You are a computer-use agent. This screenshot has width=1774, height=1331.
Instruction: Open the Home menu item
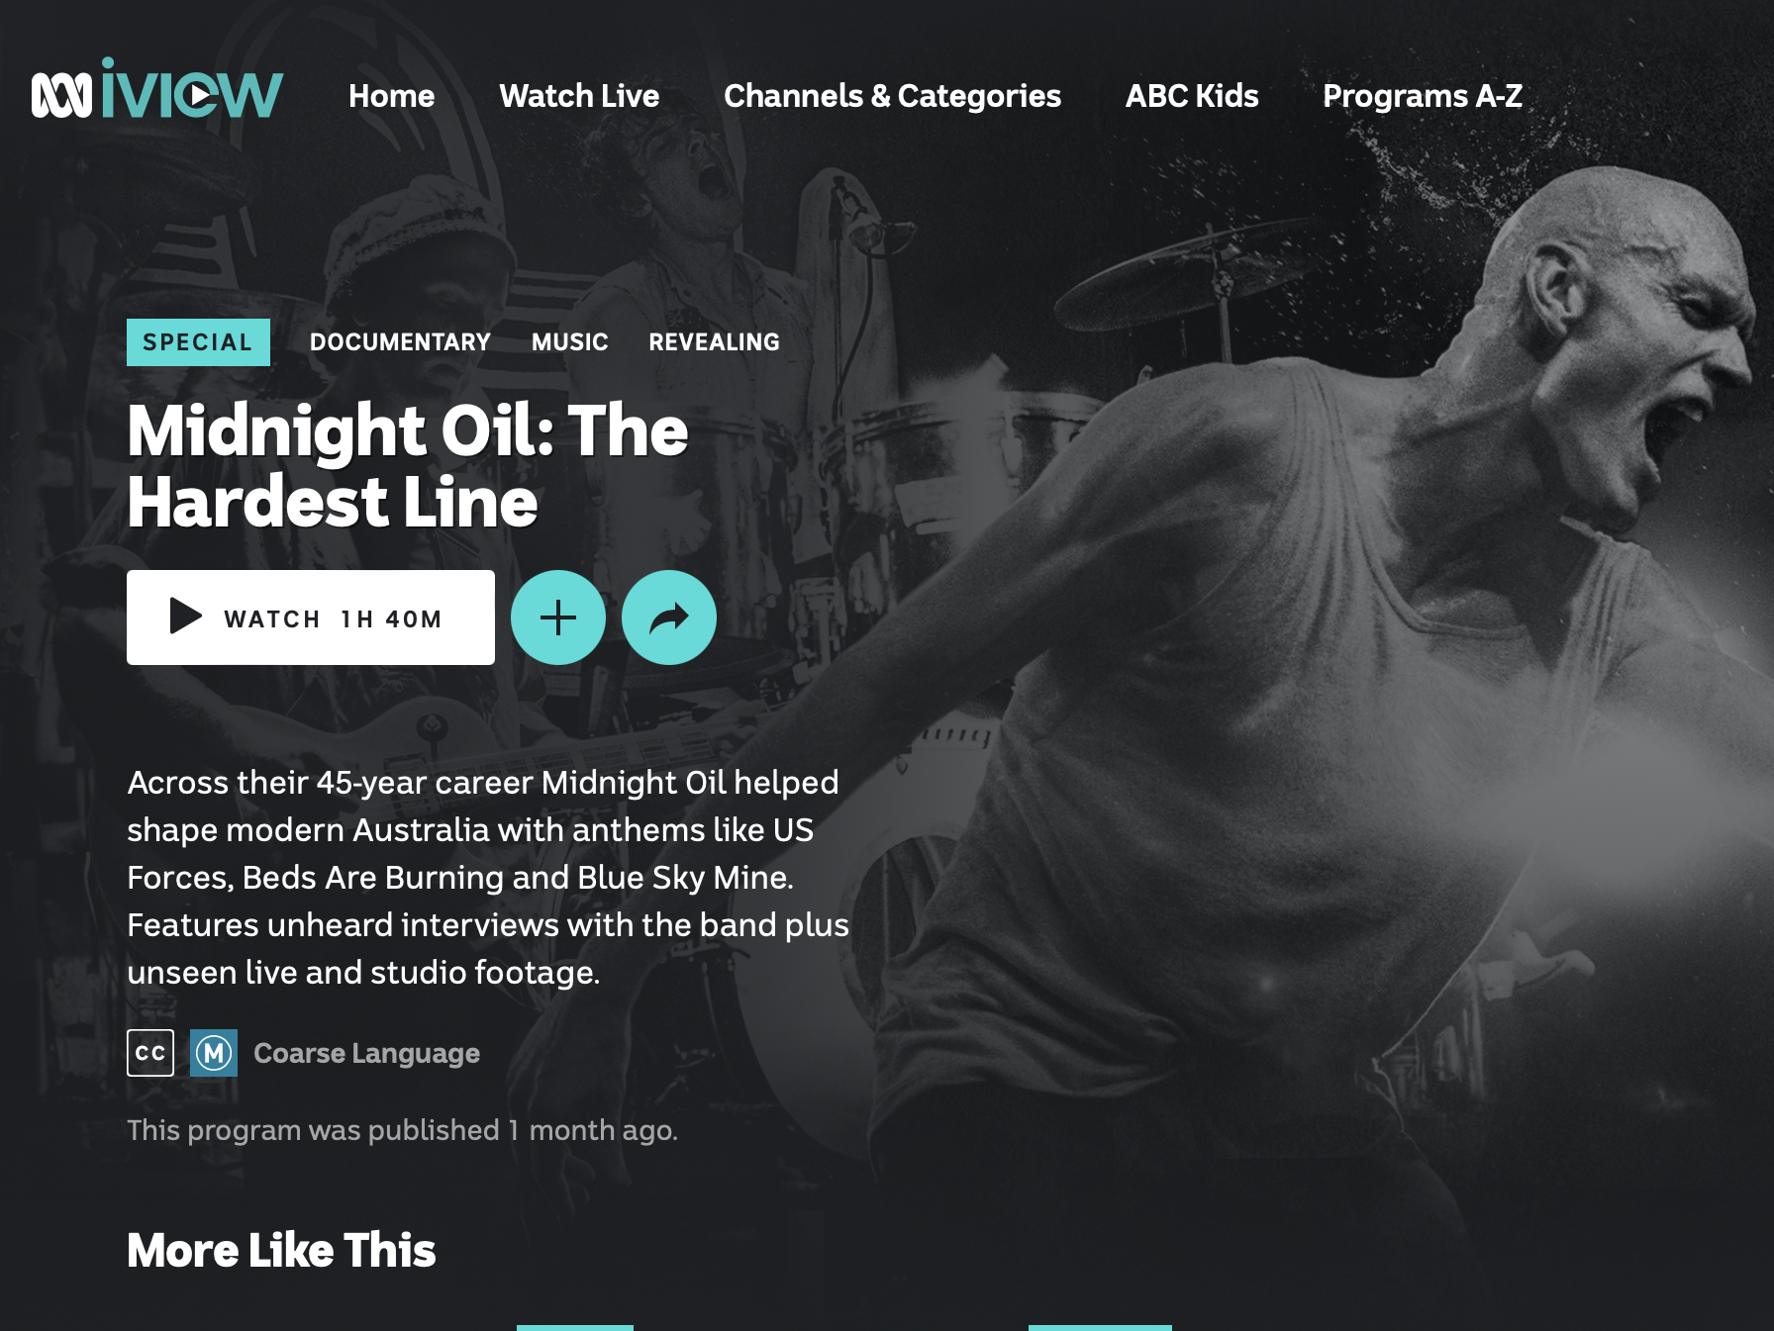pyautogui.click(x=391, y=96)
